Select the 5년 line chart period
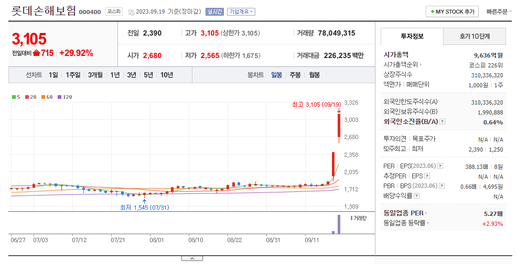The image size is (517, 264). (148, 75)
